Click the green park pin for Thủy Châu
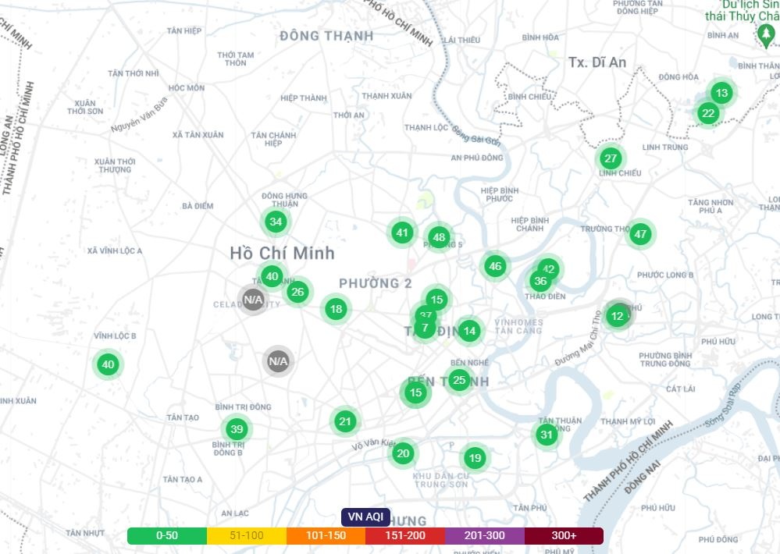The image size is (780, 554). [x=764, y=35]
